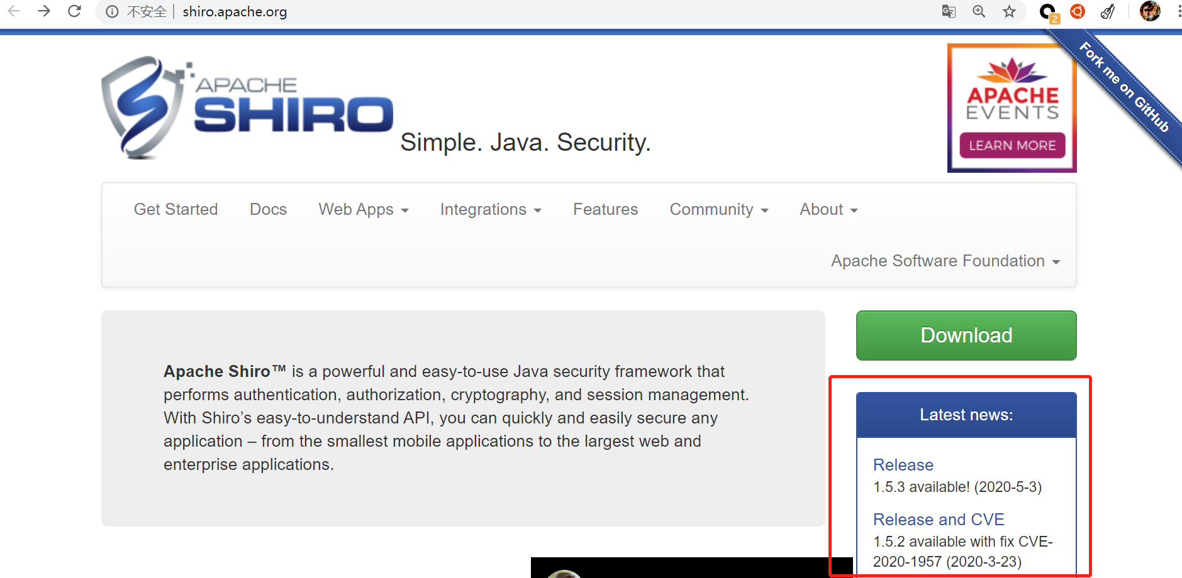This screenshot has width=1182, height=578.
Task: Click the translate page icon
Action: pos(949,11)
